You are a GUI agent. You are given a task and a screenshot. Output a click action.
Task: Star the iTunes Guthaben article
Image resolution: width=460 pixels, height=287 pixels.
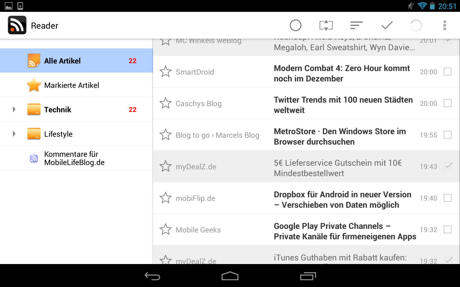click(165, 260)
